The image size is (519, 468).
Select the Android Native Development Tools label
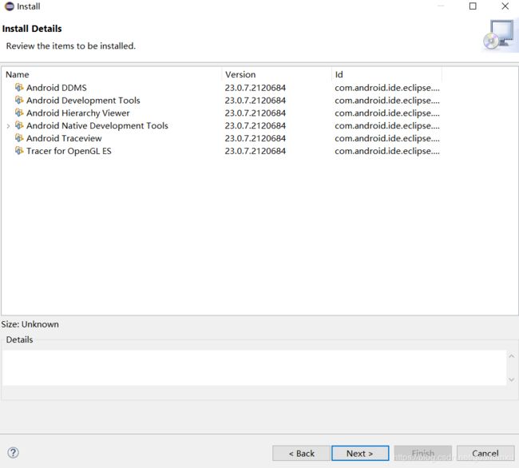click(97, 125)
